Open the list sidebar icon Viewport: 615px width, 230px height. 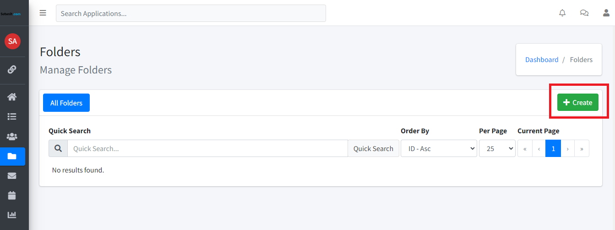click(12, 117)
